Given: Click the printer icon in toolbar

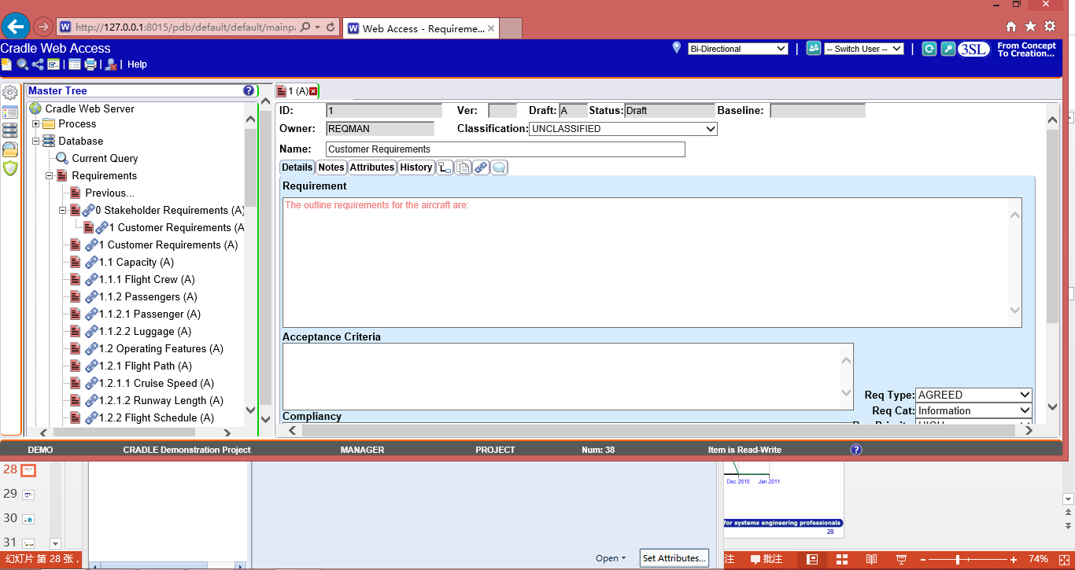Looking at the screenshot, I should coord(91,64).
